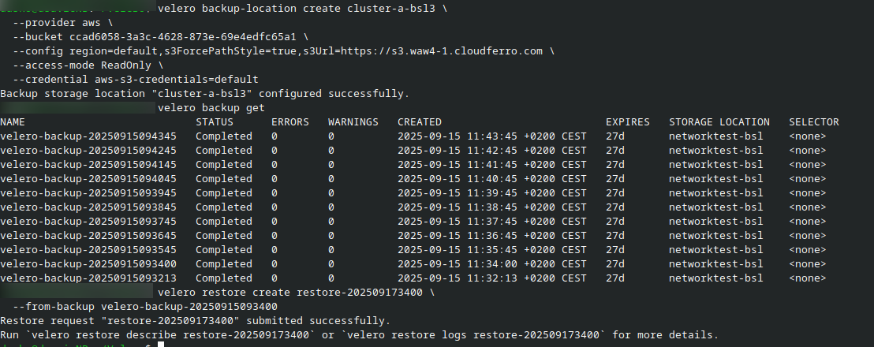The height and width of the screenshot is (347, 874).
Task: Click the SELECTOR column header
Action: coord(814,122)
